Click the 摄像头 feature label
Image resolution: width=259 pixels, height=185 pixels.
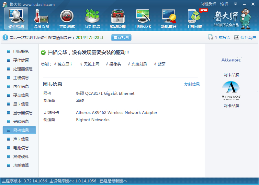(115, 64)
